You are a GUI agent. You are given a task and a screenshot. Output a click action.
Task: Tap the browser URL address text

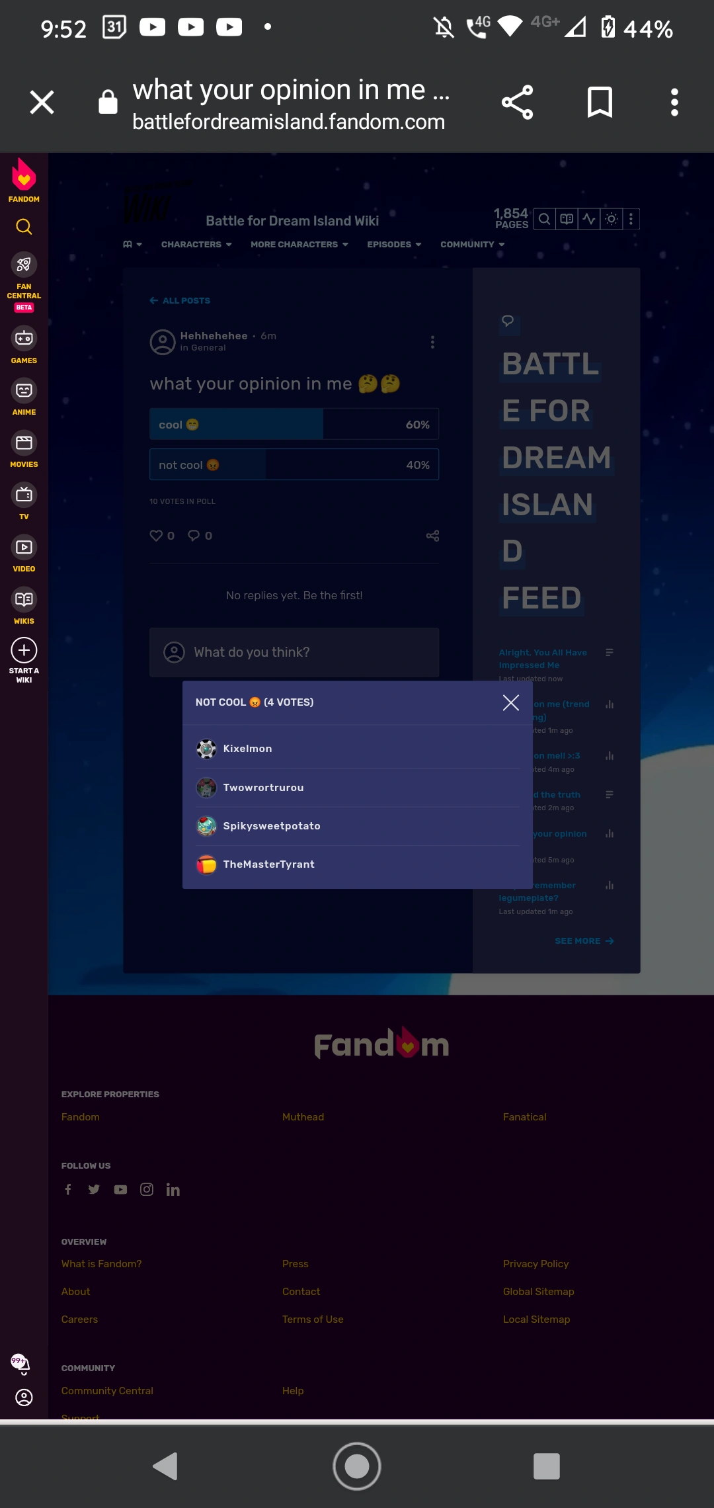(289, 122)
